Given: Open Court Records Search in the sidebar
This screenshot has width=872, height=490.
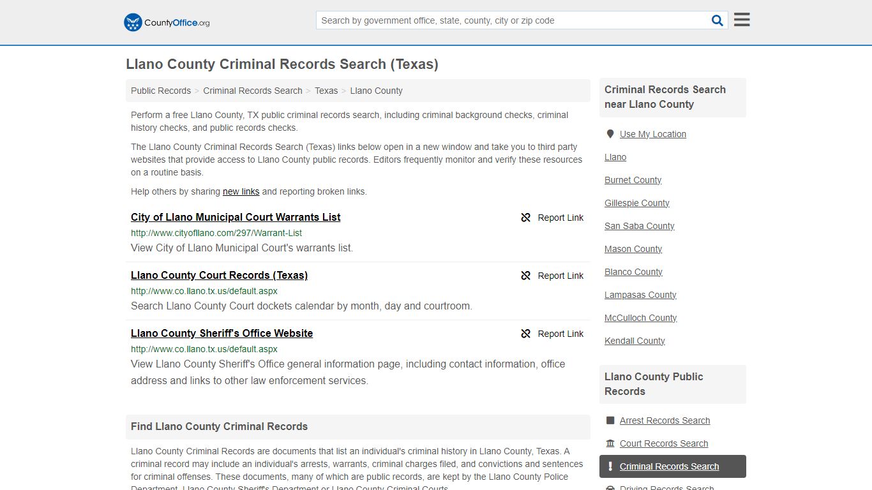Looking at the screenshot, I should pos(664,443).
